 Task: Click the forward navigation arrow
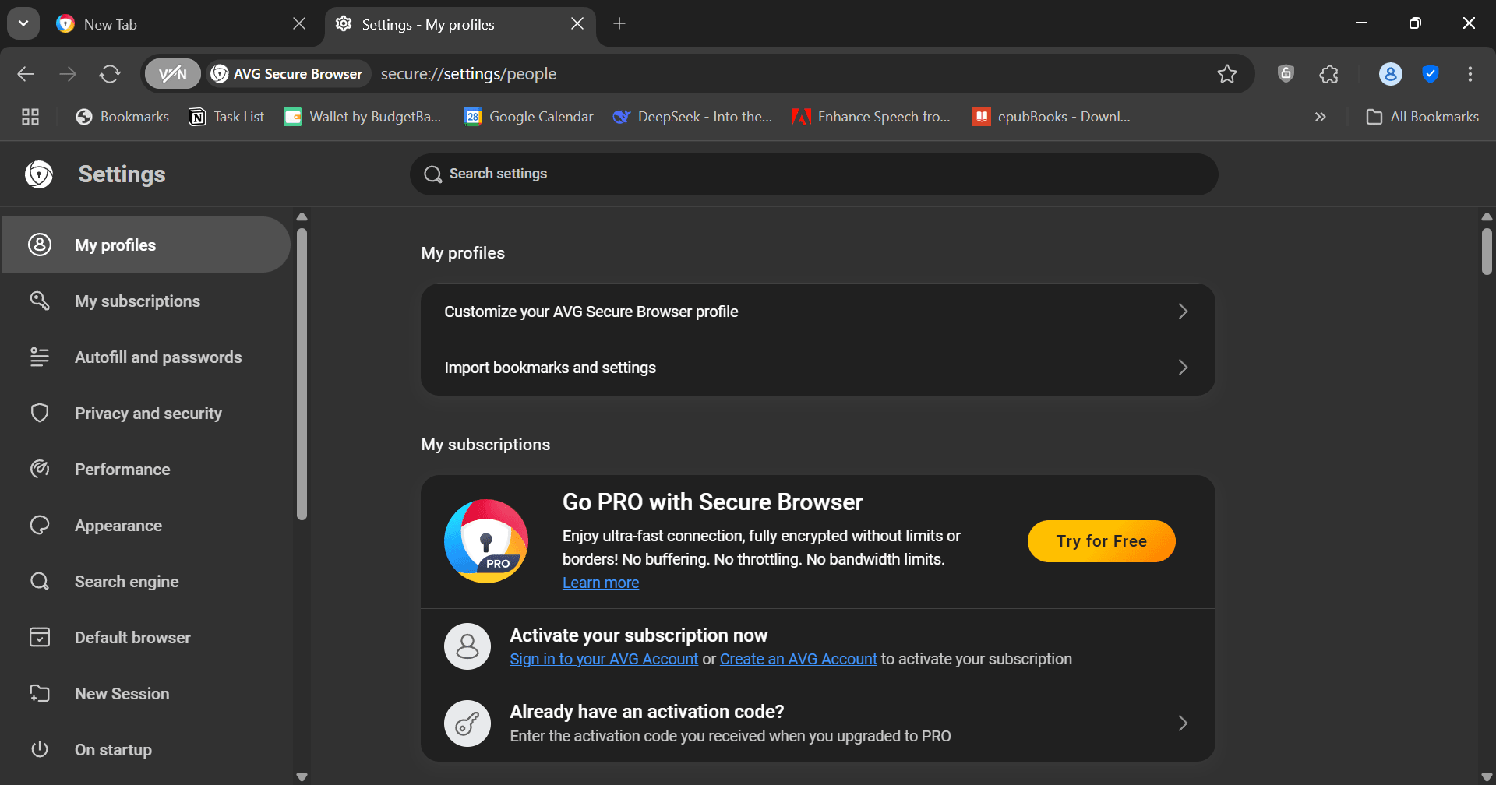point(68,74)
